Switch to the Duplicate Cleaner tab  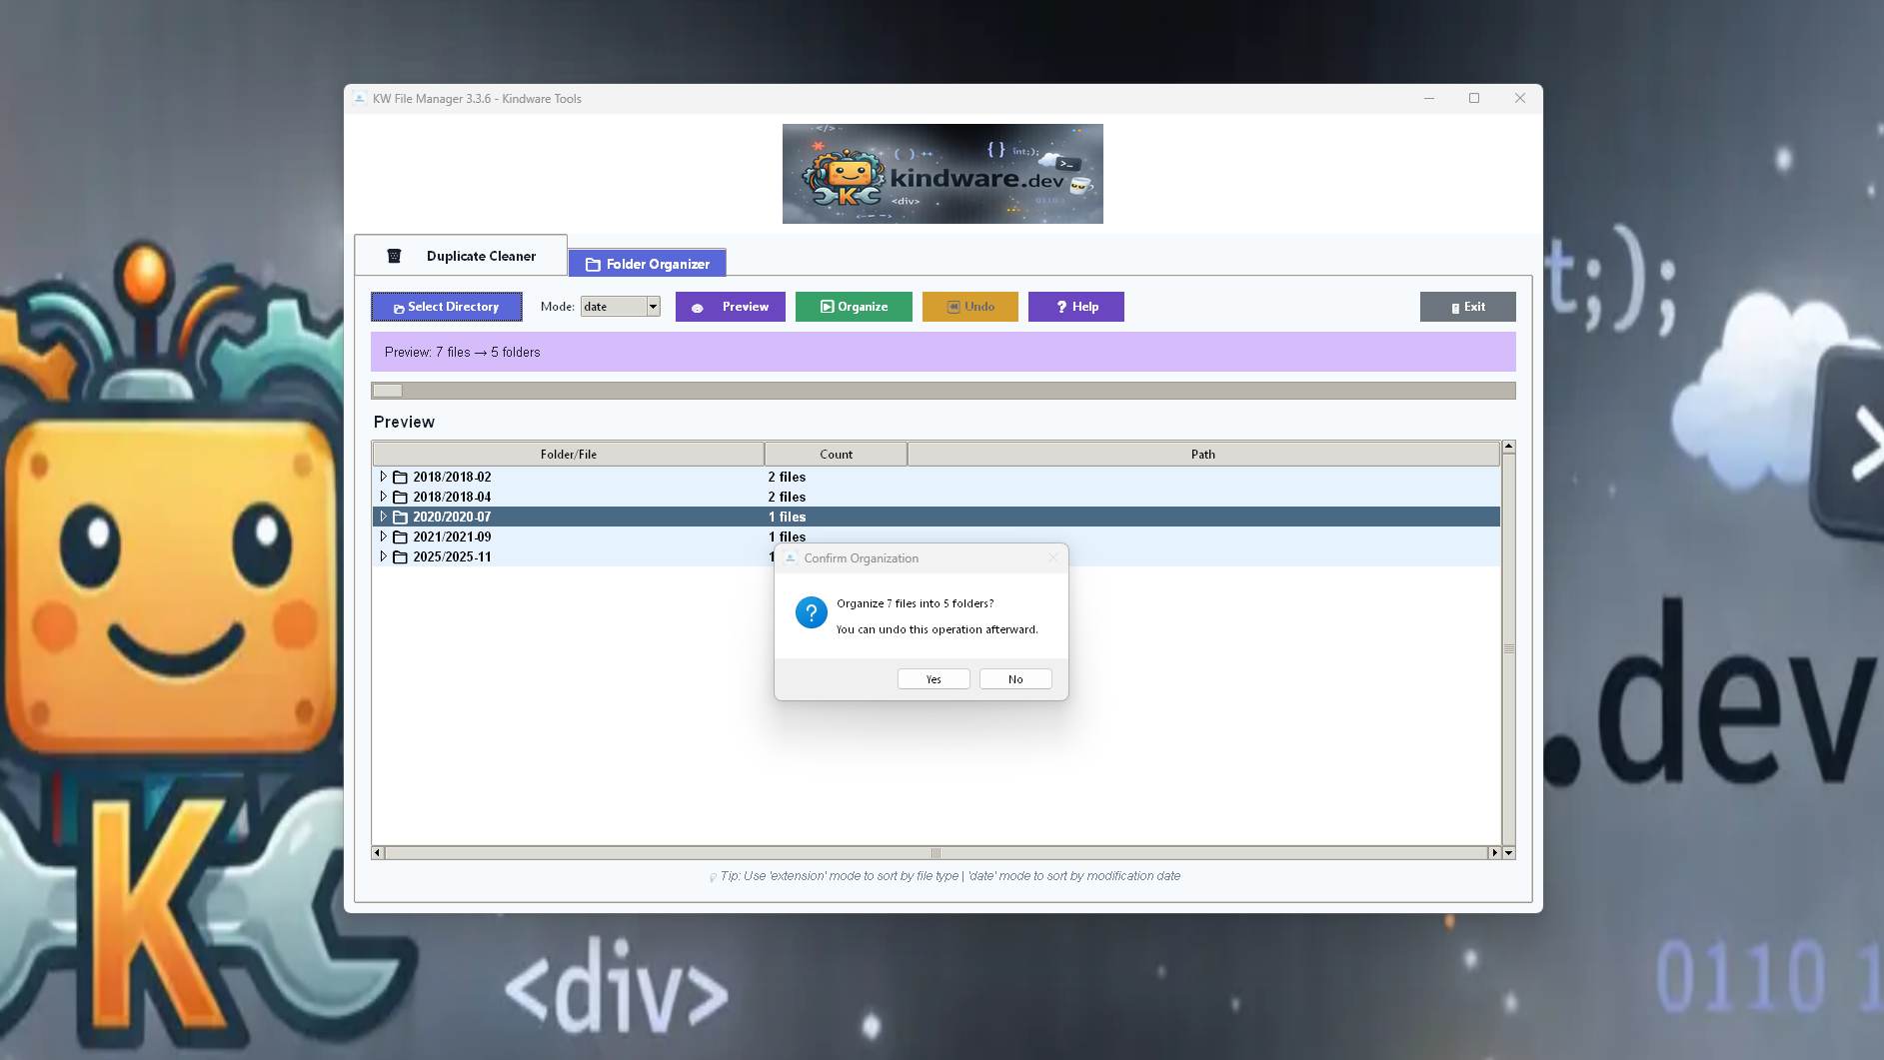462,256
